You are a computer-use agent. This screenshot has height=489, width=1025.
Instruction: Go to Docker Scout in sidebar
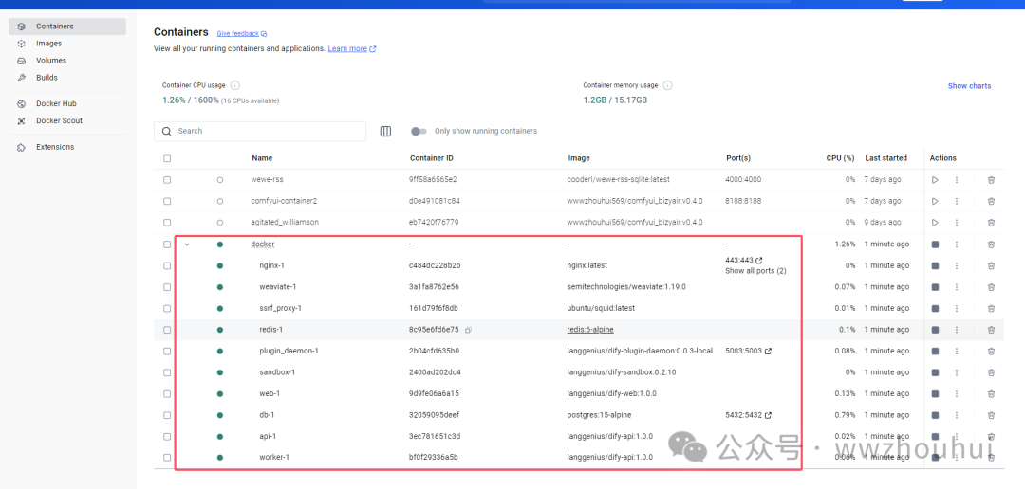coord(59,121)
